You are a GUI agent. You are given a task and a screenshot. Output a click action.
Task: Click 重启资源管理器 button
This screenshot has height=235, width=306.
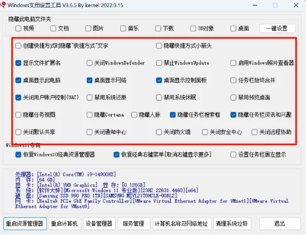coord(25,223)
